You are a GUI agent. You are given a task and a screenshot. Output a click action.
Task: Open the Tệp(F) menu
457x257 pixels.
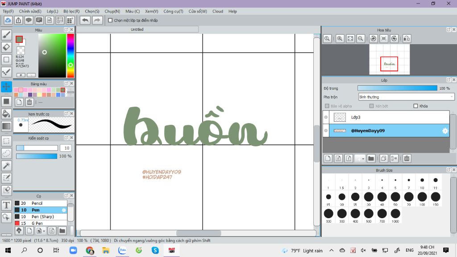(8, 11)
